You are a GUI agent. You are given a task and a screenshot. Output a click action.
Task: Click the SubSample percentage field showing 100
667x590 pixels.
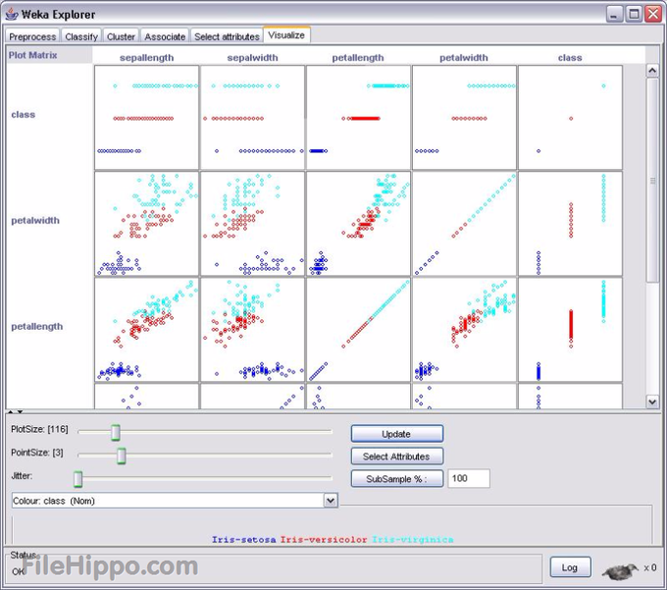tap(470, 479)
